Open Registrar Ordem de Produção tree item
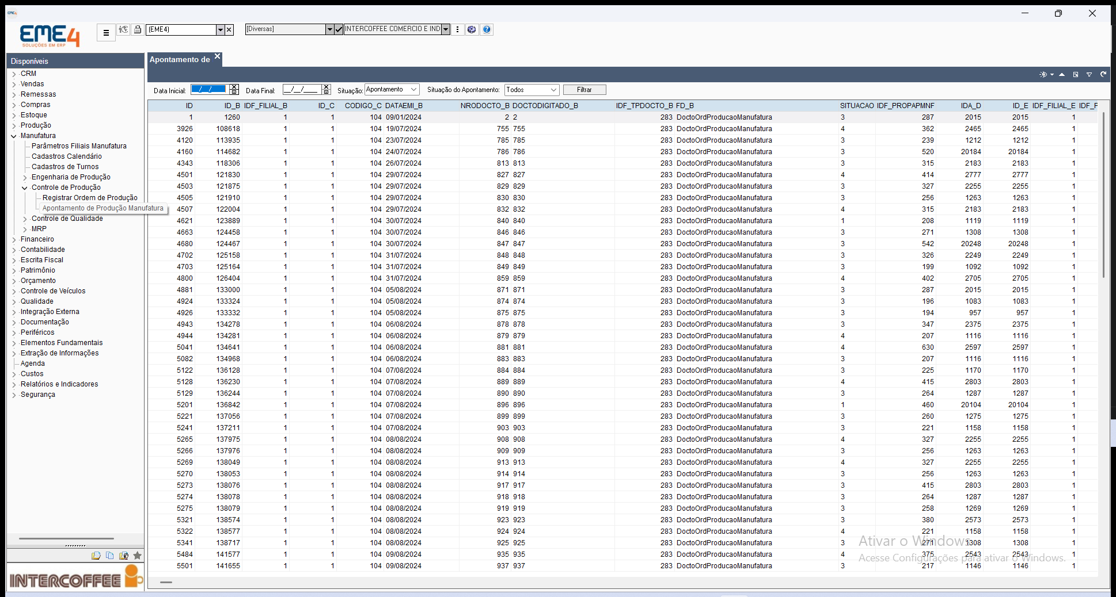1116x597 pixels. tap(90, 198)
